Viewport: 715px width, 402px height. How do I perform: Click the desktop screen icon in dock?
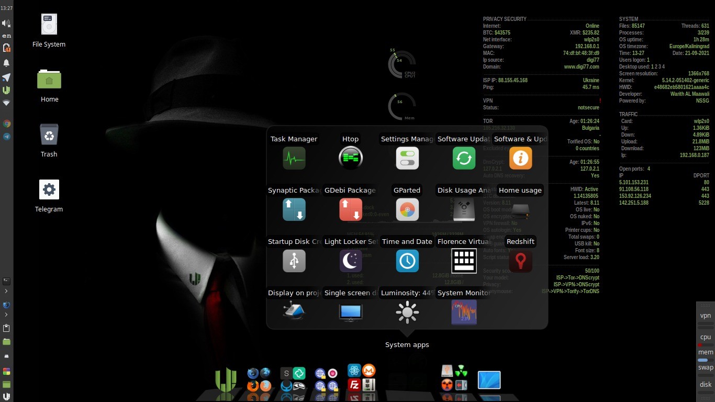(489, 380)
